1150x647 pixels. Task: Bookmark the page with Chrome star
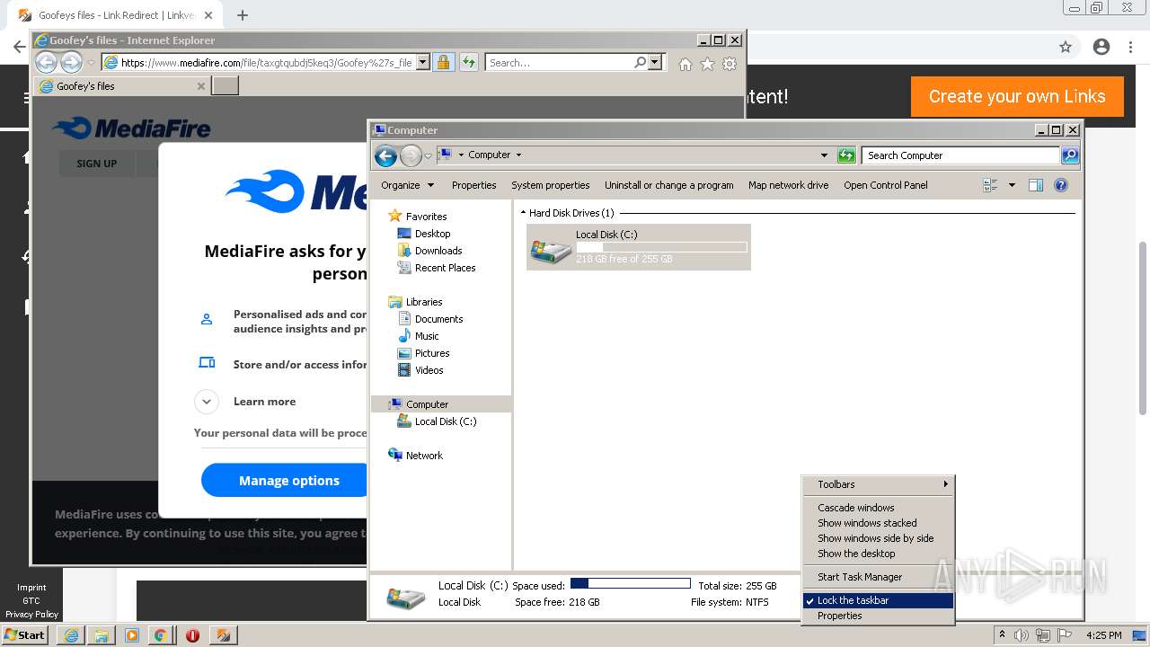1066,47
